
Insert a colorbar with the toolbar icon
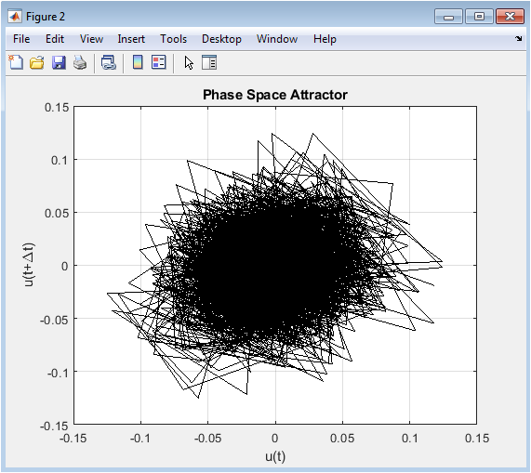(138, 62)
